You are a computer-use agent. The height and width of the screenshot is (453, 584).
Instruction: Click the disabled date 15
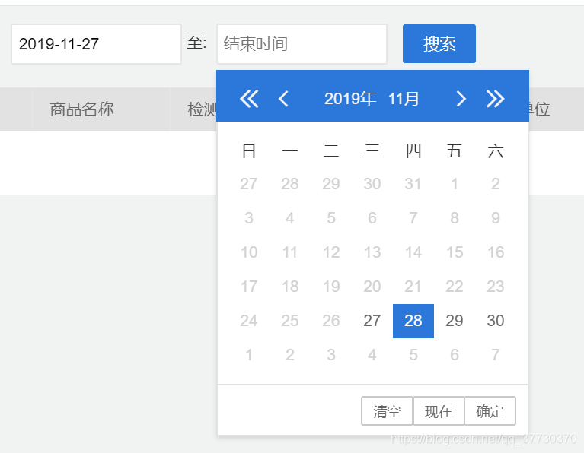tap(455, 252)
